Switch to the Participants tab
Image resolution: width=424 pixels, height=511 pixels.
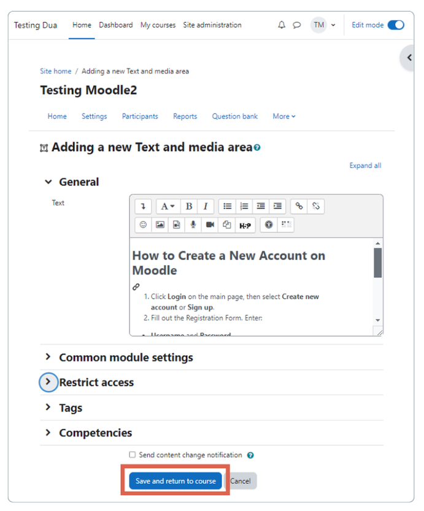click(139, 116)
